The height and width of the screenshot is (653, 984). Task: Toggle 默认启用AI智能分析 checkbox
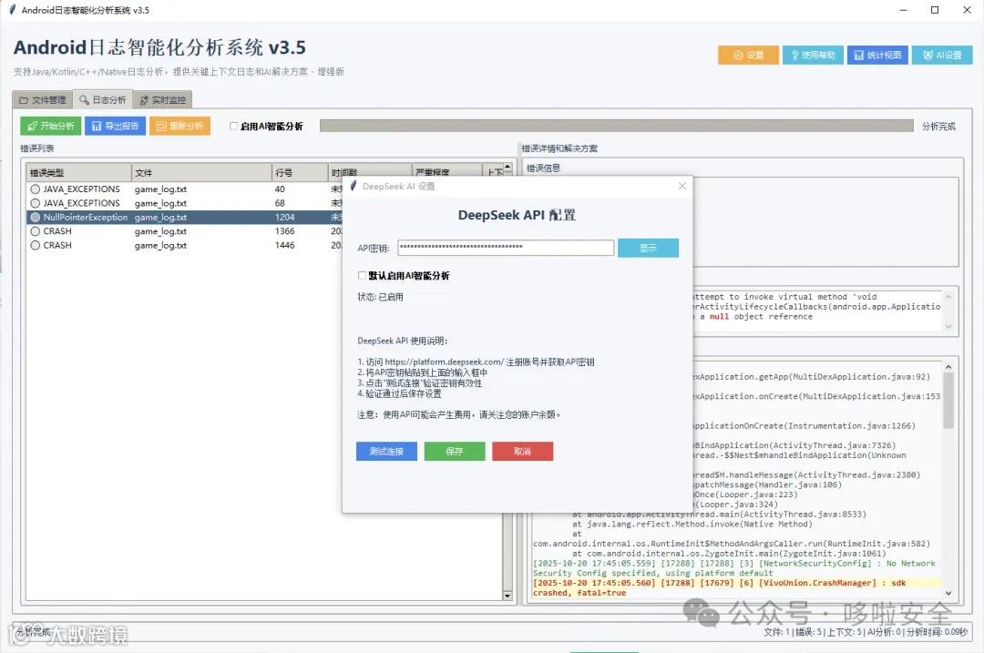tap(362, 275)
